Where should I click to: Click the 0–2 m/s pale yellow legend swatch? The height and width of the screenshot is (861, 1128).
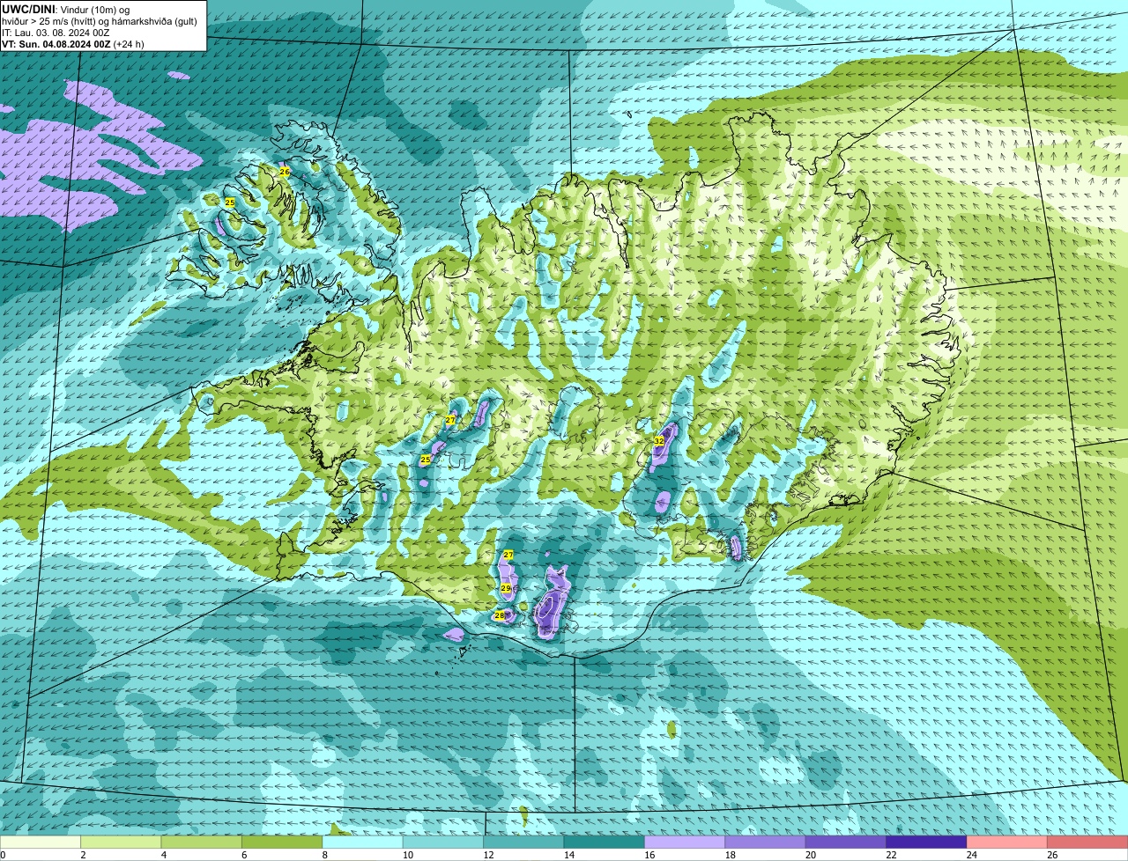click(41, 843)
